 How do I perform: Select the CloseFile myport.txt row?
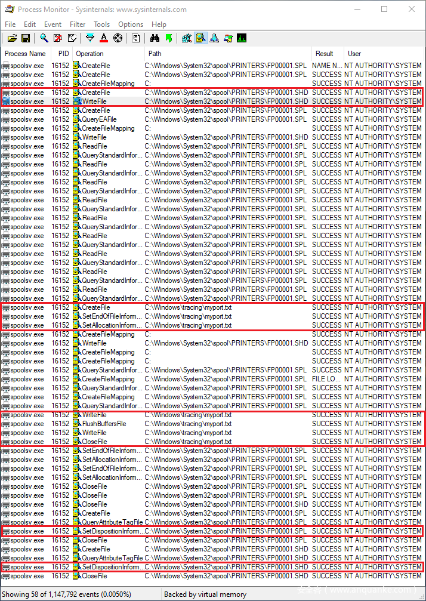(212, 442)
